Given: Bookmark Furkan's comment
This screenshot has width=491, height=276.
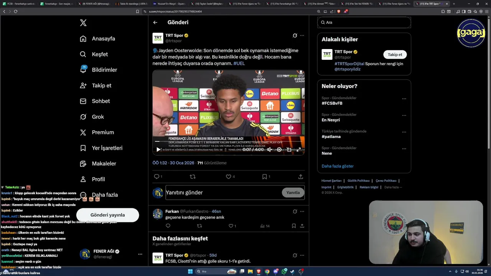Looking at the screenshot, I should pos(294,226).
